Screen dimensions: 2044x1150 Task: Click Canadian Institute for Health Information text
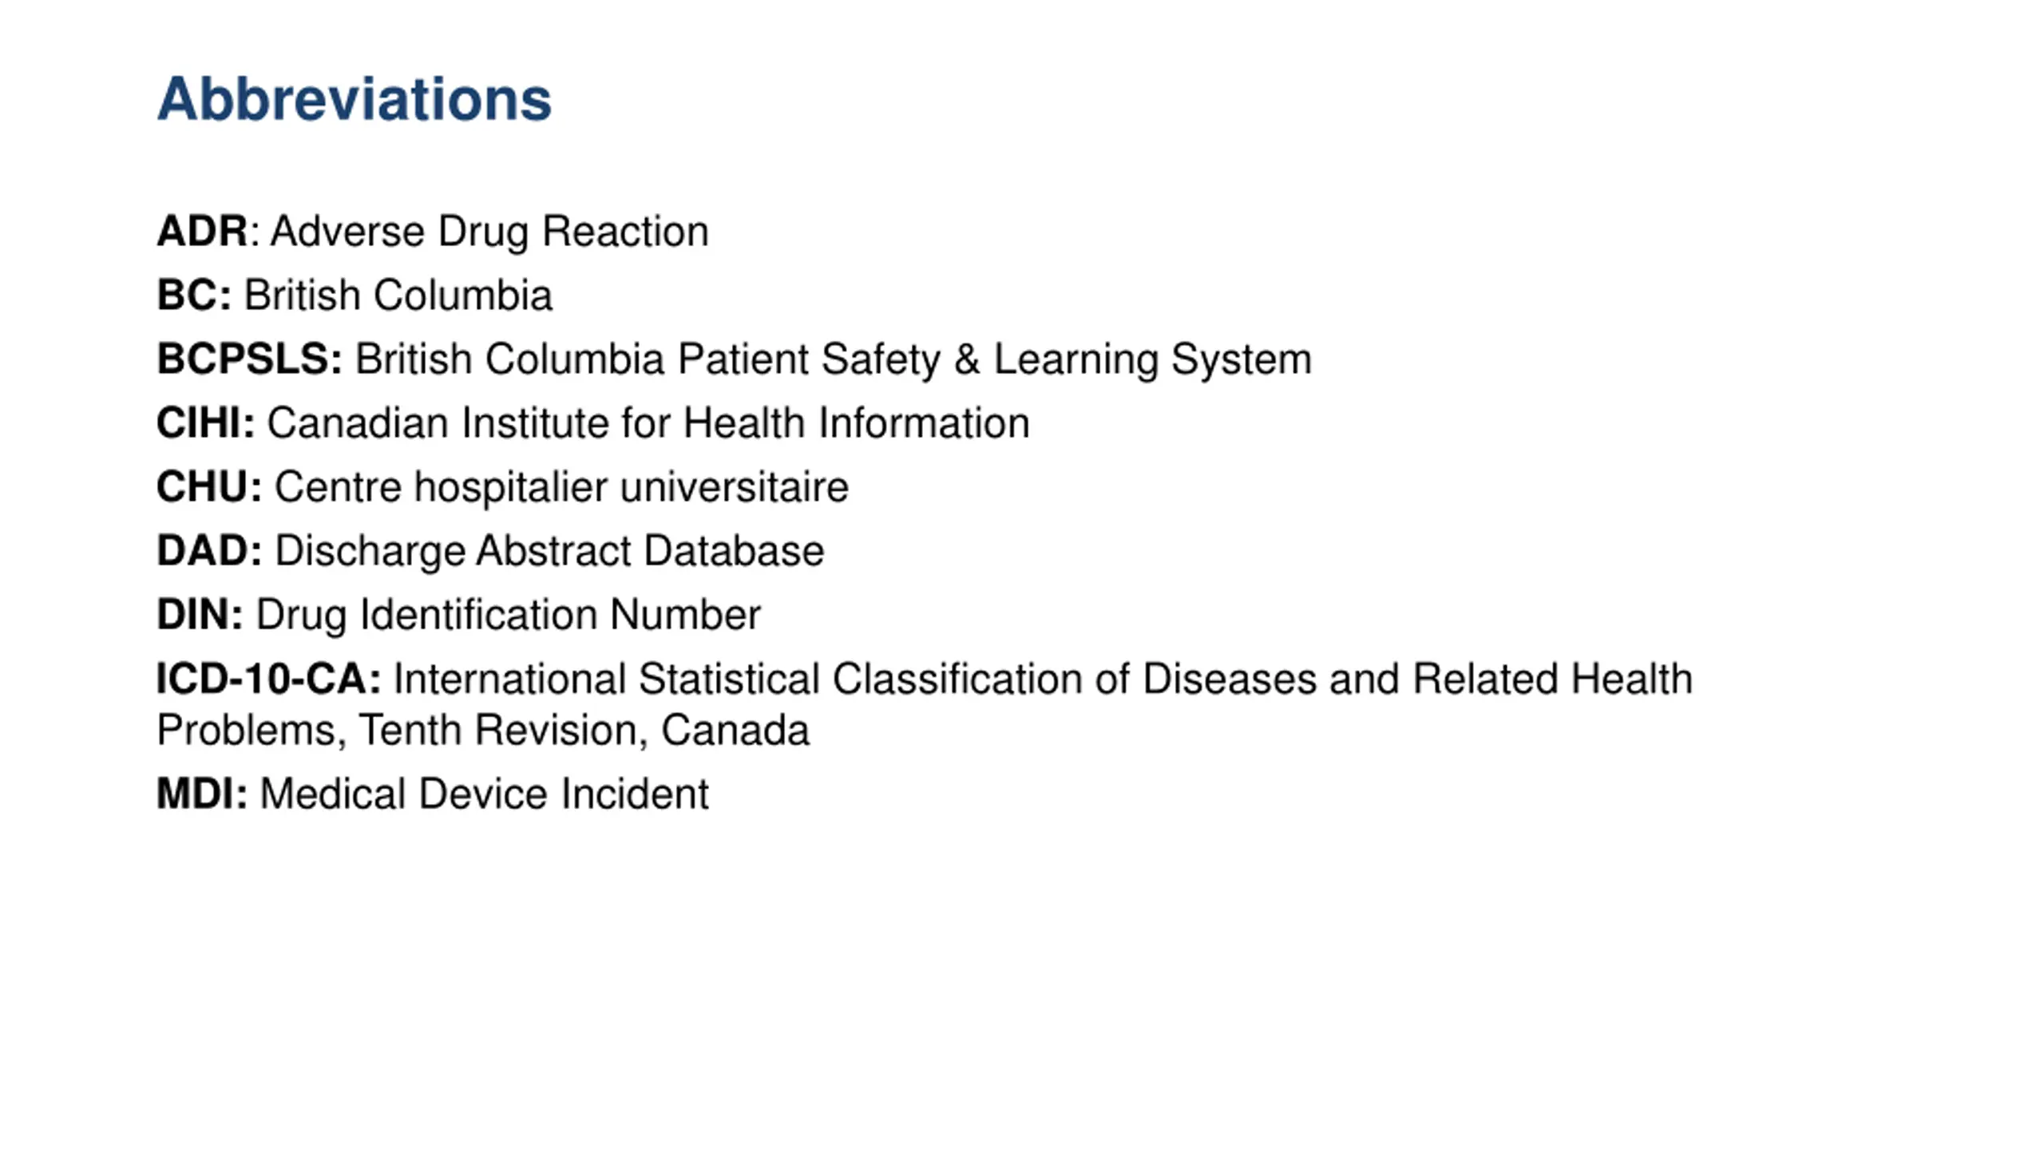point(648,423)
